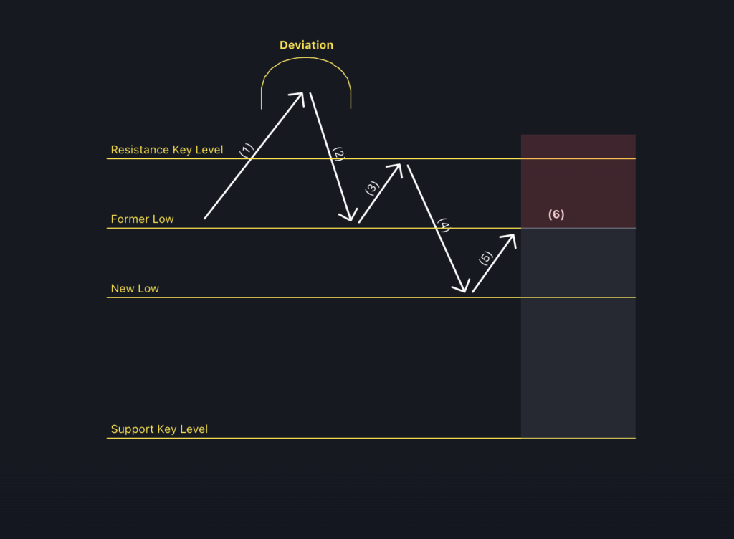734x539 pixels.
Task: Click the arrowhead tip of arrow (1)
Action: pyautogui.click(x=302, y=94)
